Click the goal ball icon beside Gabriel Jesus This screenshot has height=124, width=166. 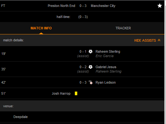tap(91, 67)
